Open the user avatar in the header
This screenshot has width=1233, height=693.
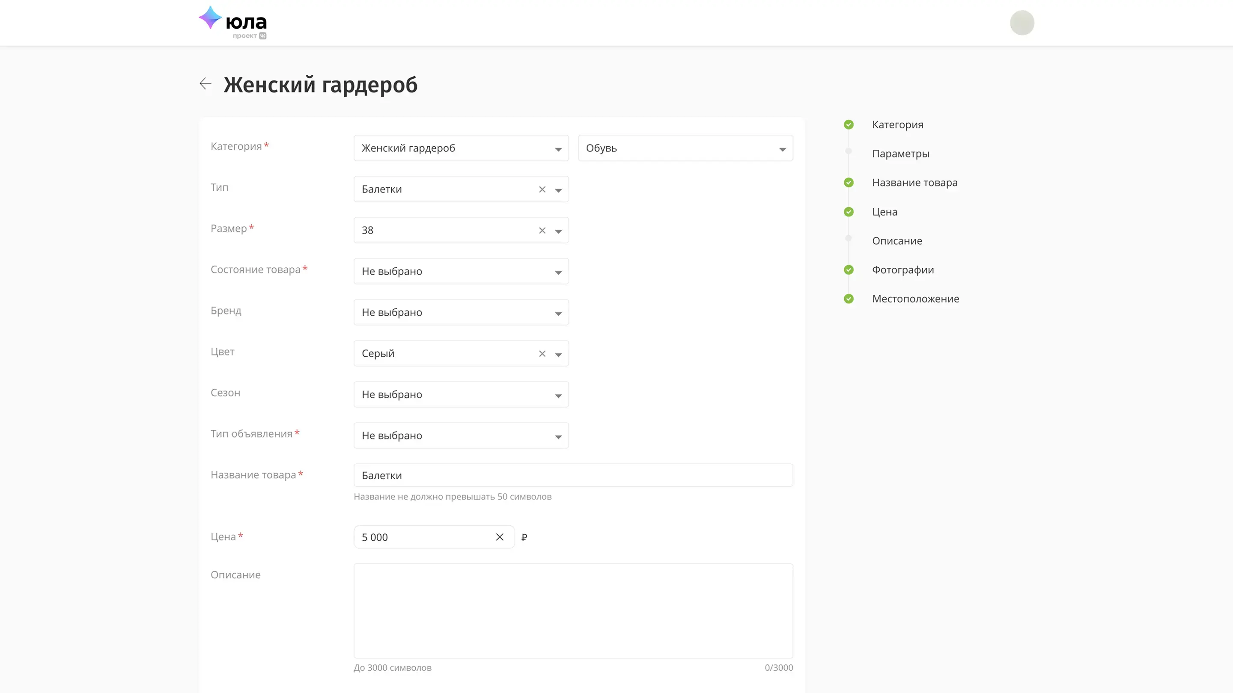pyautogui.click(x=1022, y=23)
